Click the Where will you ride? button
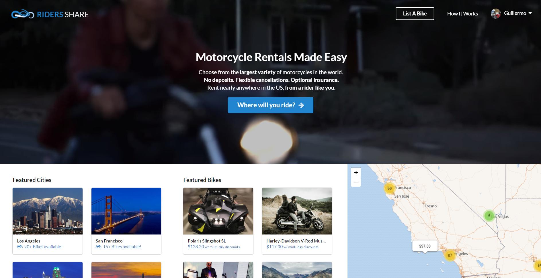The height and width of the screenshot is (278, 541). coord(271,105)
